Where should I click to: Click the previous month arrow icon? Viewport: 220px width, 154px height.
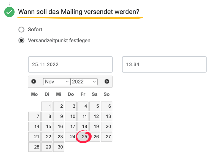click(34, 82)
